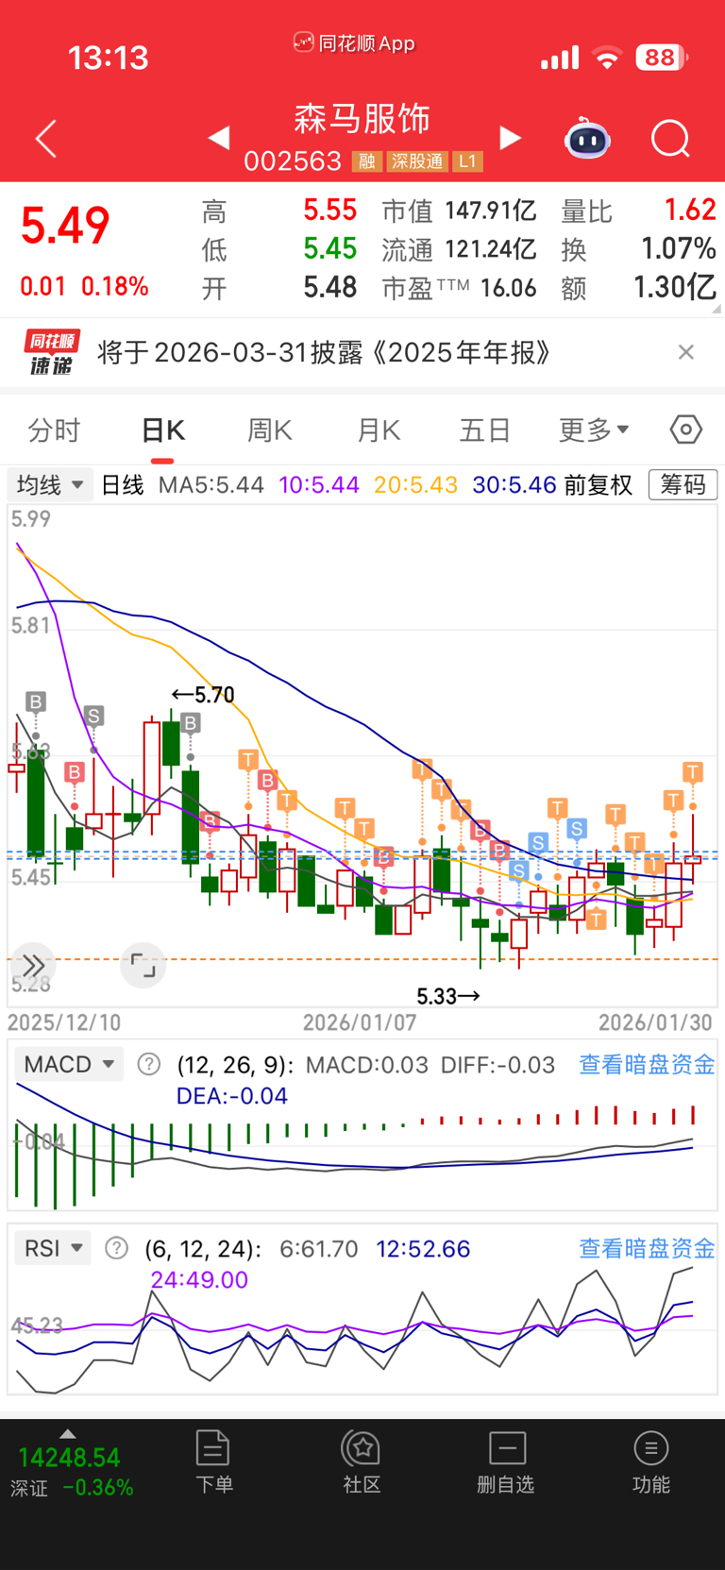Switch to 五日 five-day tab
725x1570 pixels.
[485, 430]
